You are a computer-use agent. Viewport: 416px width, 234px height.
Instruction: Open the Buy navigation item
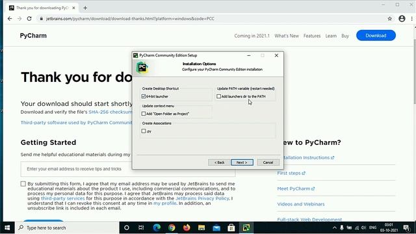pos(345,36)
